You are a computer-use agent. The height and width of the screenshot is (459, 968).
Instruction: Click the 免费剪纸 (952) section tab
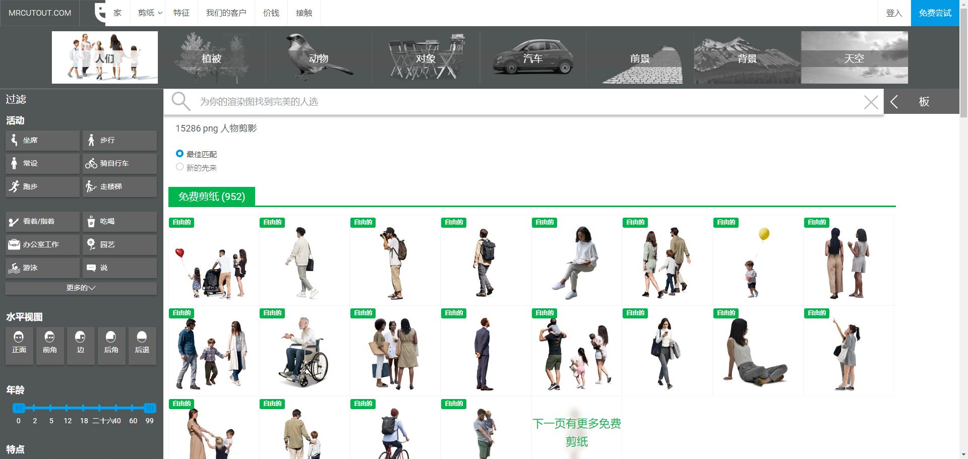(x=212, y=196)
